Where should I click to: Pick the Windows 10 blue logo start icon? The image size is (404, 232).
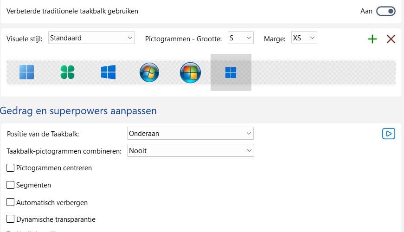click(108, 72)
